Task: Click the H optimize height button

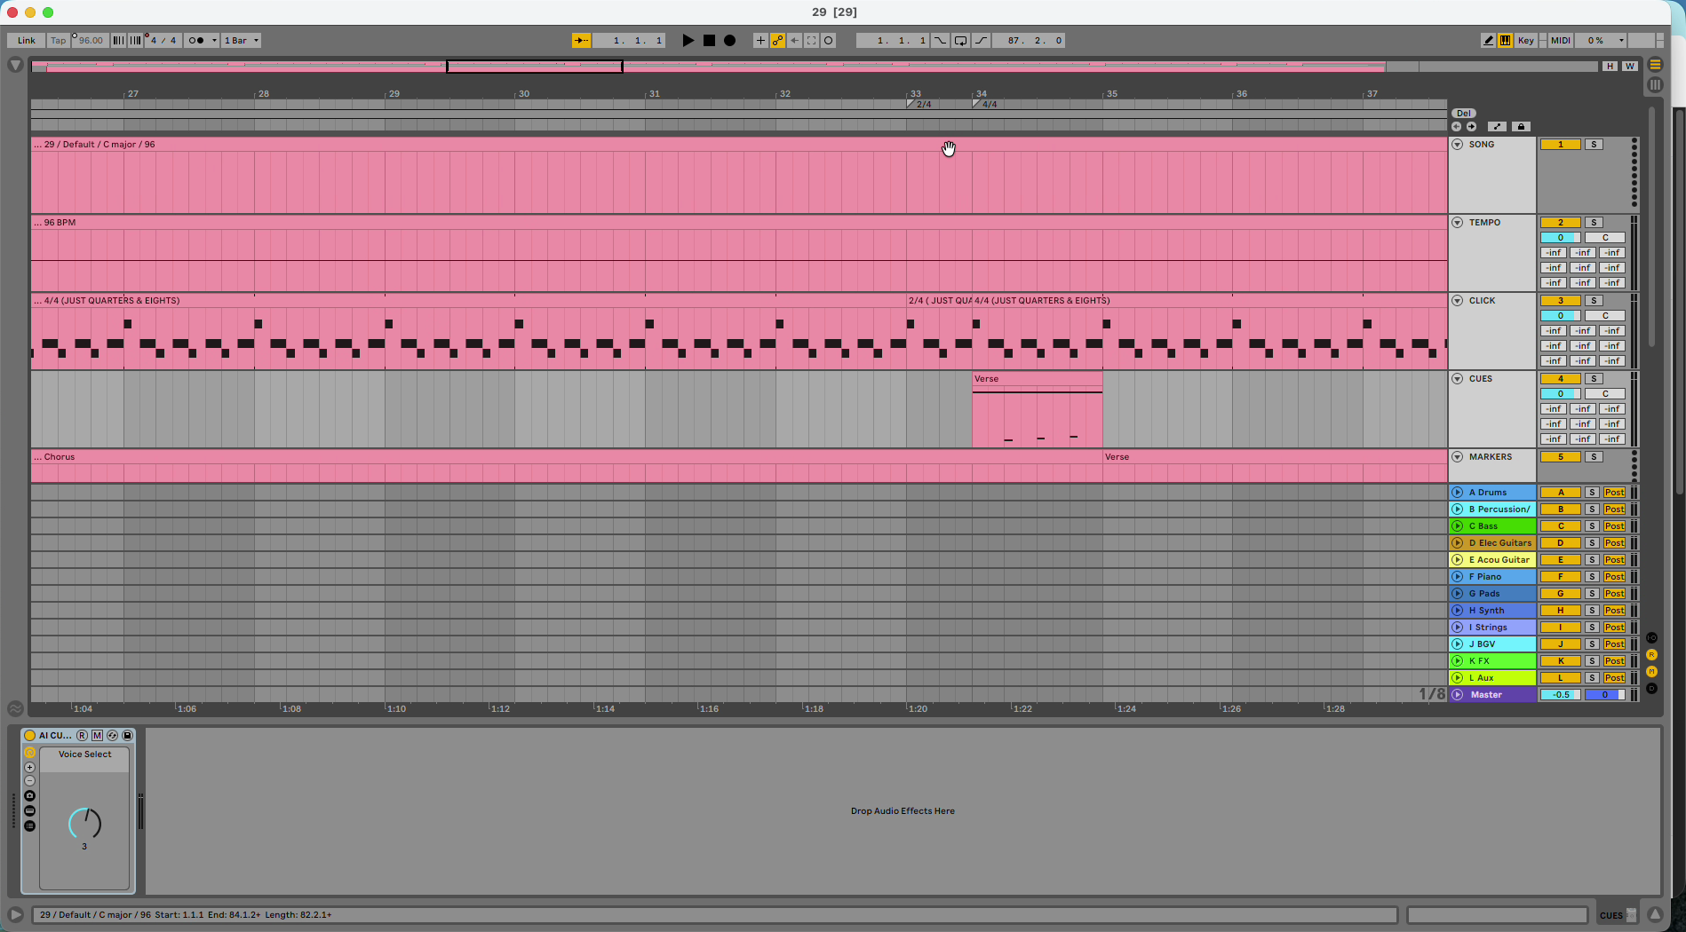Action: (x=1610, y=67)
